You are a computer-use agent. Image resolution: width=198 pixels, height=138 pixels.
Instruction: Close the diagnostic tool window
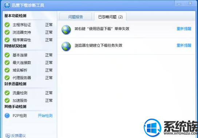pos(190,3)
